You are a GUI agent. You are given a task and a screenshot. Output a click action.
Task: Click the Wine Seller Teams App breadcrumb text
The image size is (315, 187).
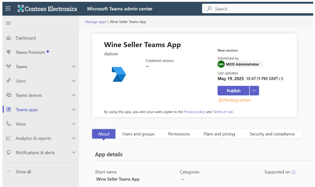click(x=128, y=22)
